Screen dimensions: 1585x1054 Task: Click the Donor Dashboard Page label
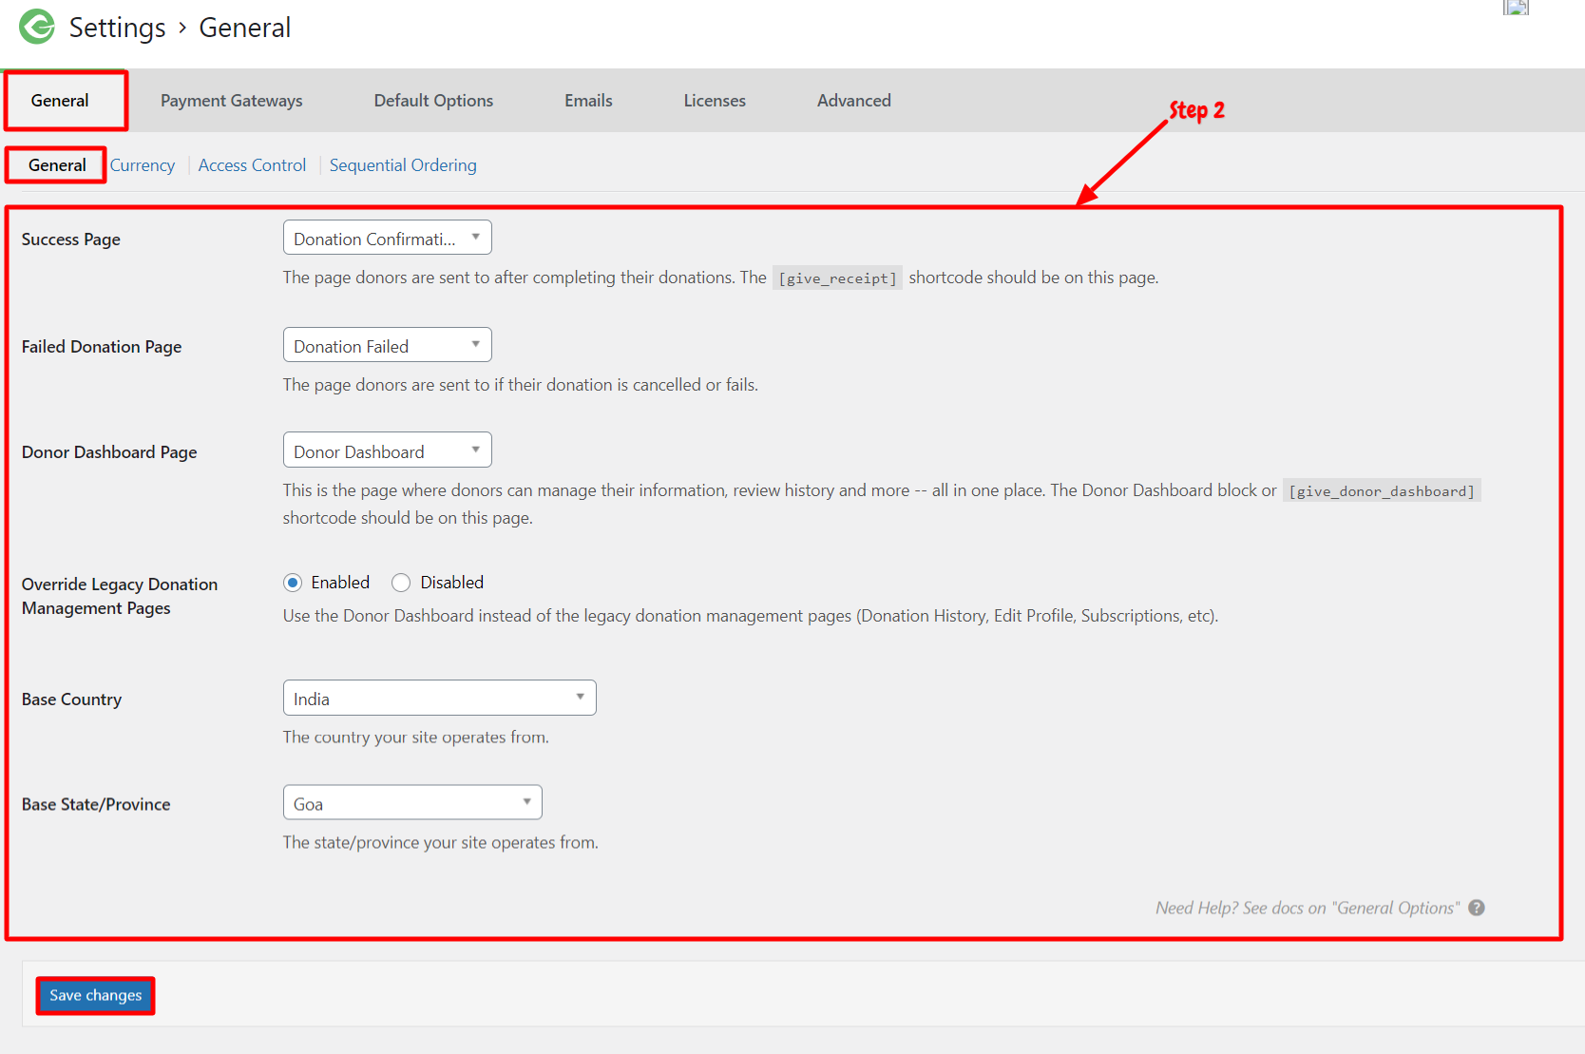(x=109, y=452)
